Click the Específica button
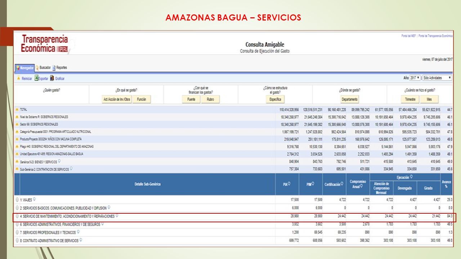The width and height of the screenshot is (461, 259). click(276, 99)
